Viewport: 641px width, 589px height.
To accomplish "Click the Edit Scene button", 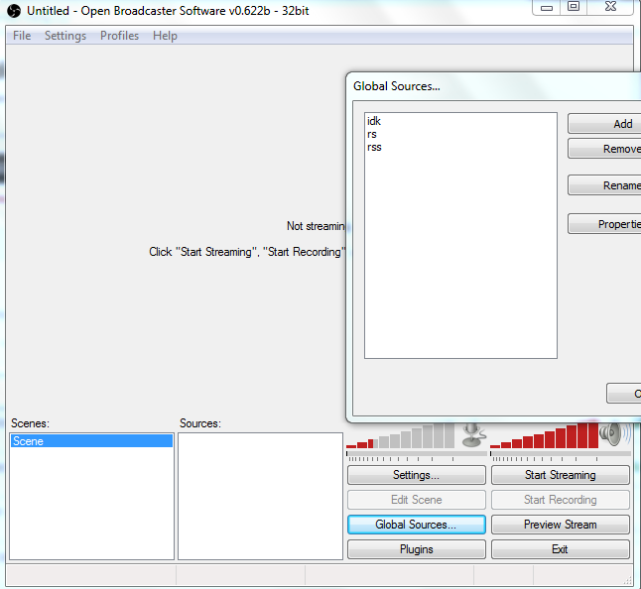I will (417, 500).
